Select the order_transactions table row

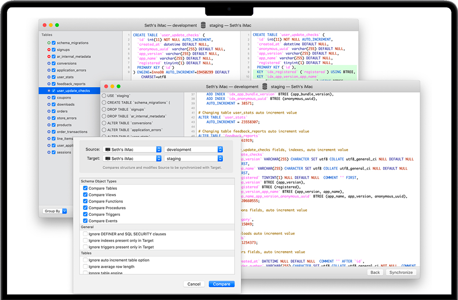tap(72, 132)
